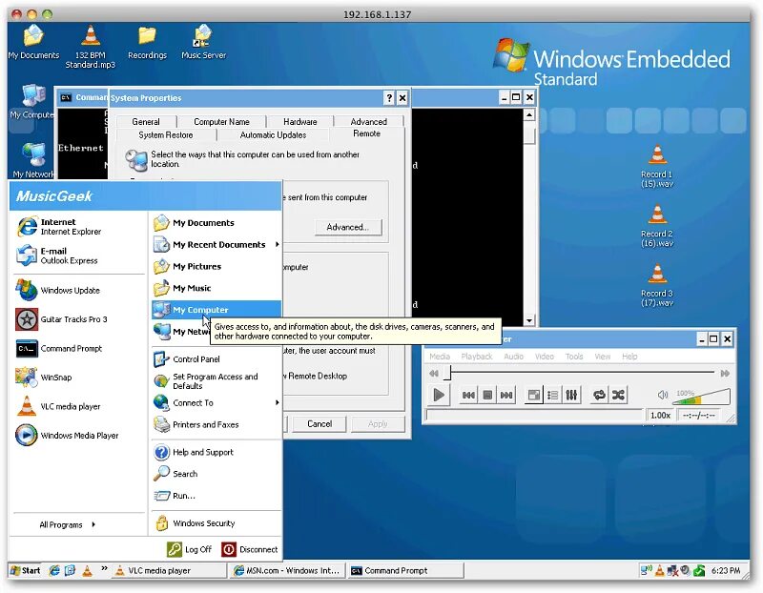Switch to Command Prompt taskbar button
Viewport: 763px width, 593px height.
tap(406, 571)
